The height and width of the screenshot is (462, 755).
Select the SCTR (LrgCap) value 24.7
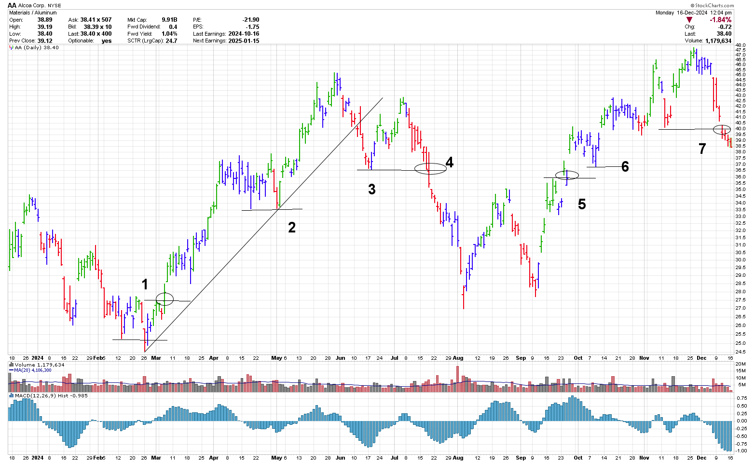point(171,41)
